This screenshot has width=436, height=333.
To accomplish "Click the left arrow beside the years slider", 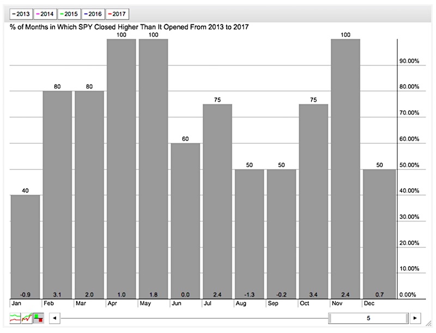I will [x=55, y=318].
